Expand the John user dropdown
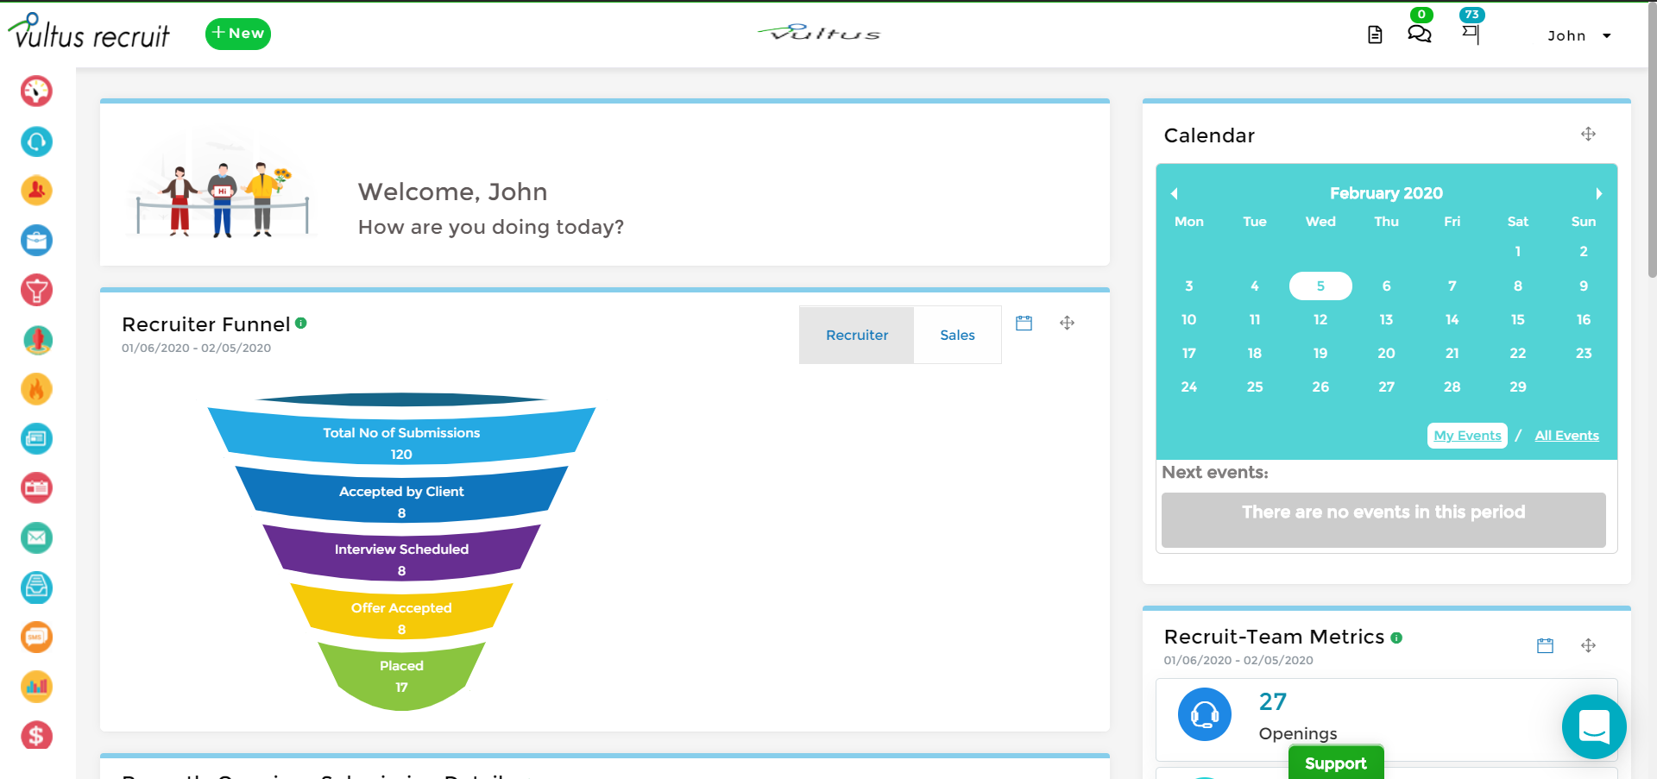The width and height of the screenshot is (1657, 779). coord(1578,35)
